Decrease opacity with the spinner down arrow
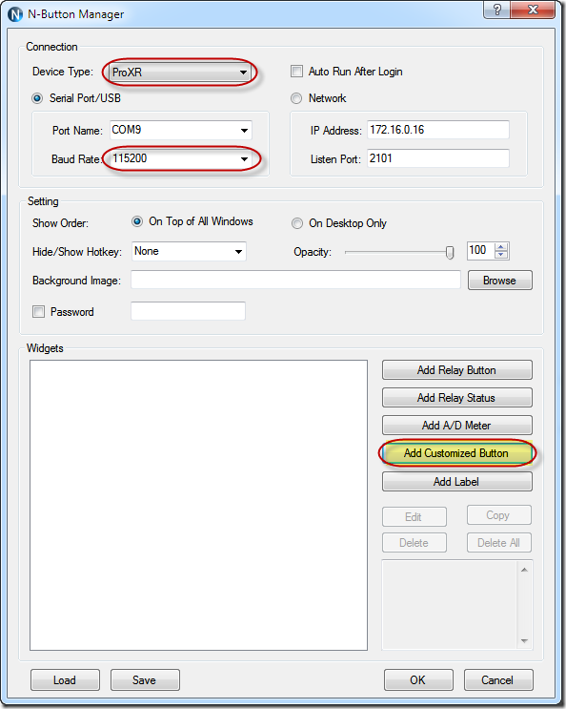566x709 pixels. (x=501, y=255)
